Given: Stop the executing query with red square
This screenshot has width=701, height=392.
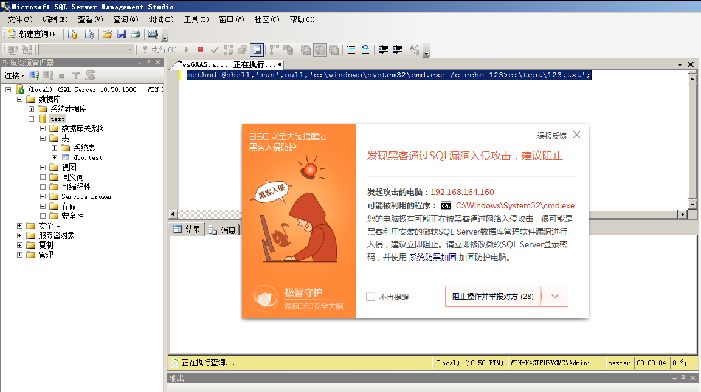Looking at the screenshot, I should click(x=200, y=50).
